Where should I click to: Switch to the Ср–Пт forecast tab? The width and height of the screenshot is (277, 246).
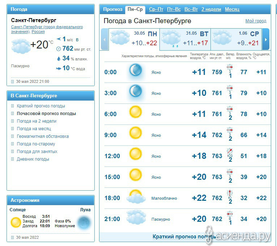tap(156, 9)
